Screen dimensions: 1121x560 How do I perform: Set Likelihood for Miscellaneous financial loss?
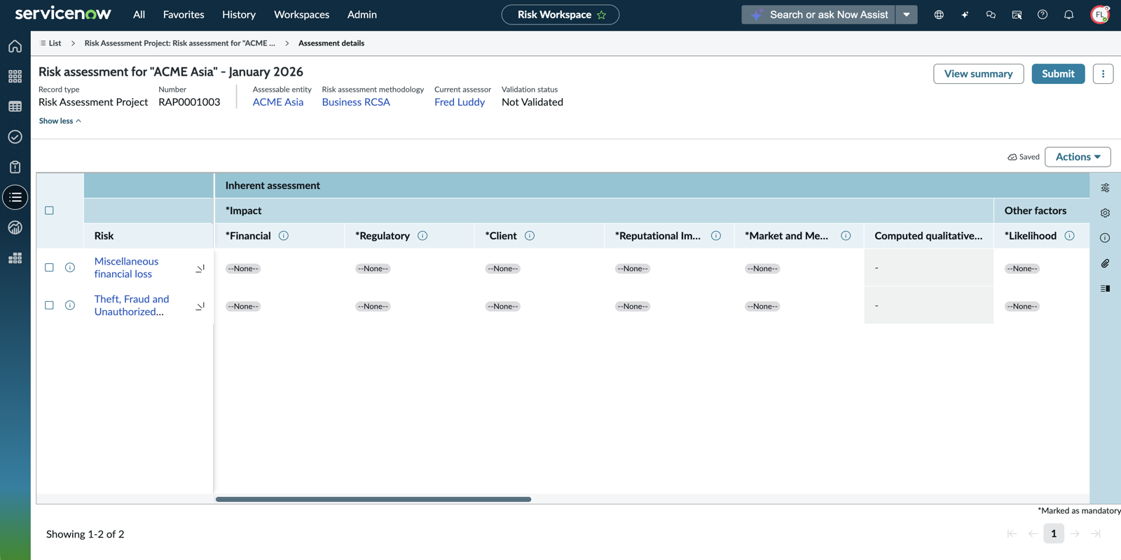click(1022, 269)
